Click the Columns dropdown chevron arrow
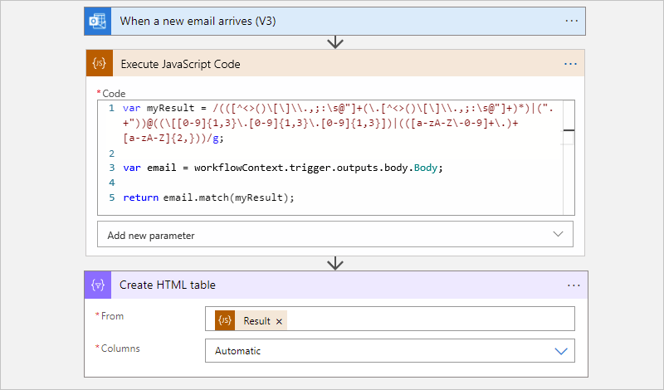This screenshot has width=664, height=390. coord(562,351)
